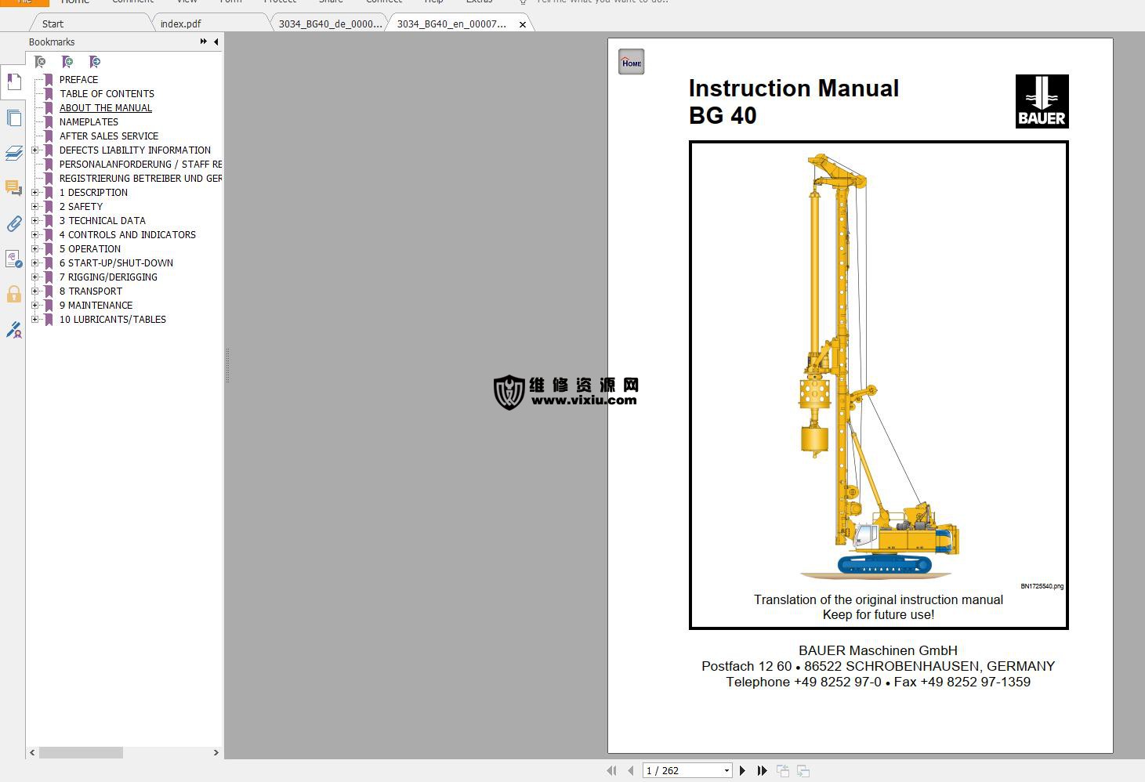Select the 3 TECHNICAL DATA bookmark text
Image resolution: width=1145 pixels, height=782 pixels.
[103, 220]
